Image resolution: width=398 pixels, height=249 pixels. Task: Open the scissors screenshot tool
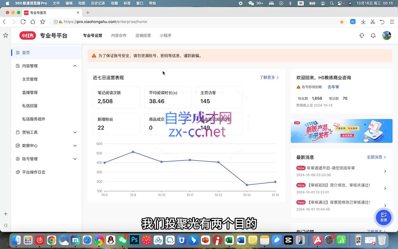[373, 22]
